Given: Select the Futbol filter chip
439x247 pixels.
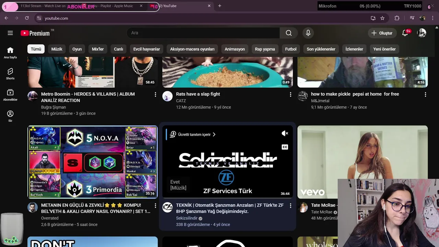Looking at the screenshot, I should pos(291,49).
